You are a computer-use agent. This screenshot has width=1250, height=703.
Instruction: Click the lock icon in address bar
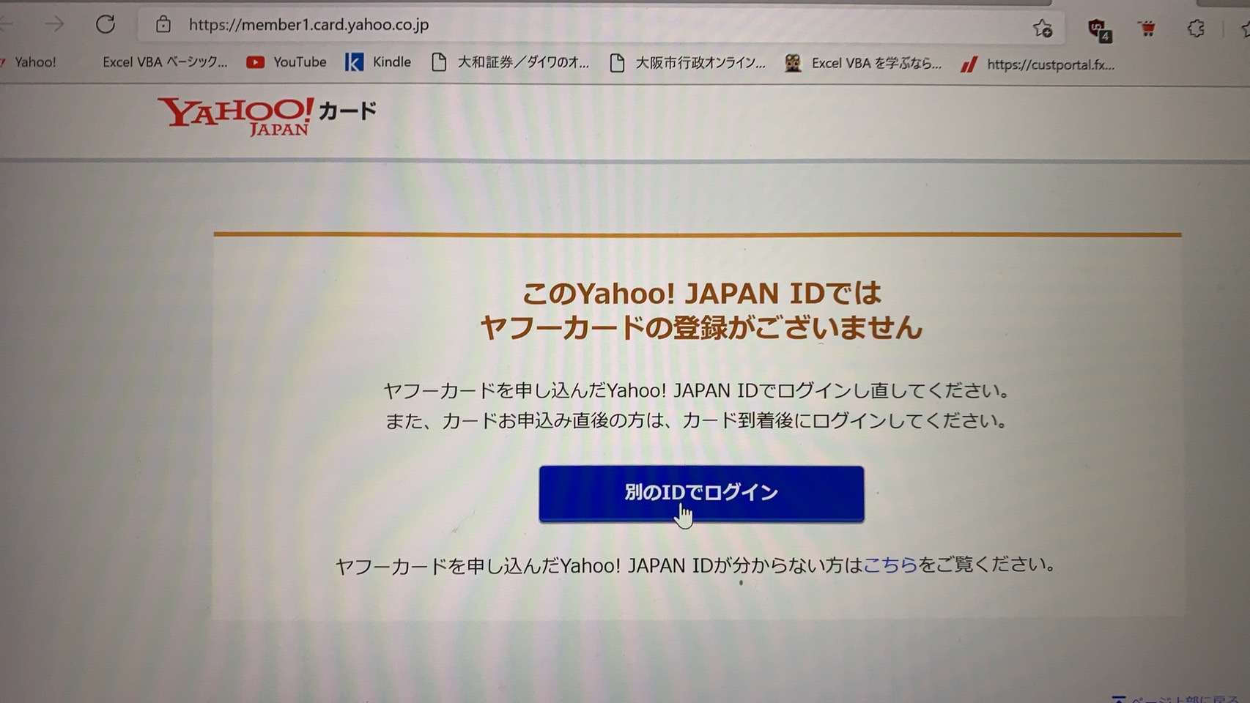coord(163,24)
